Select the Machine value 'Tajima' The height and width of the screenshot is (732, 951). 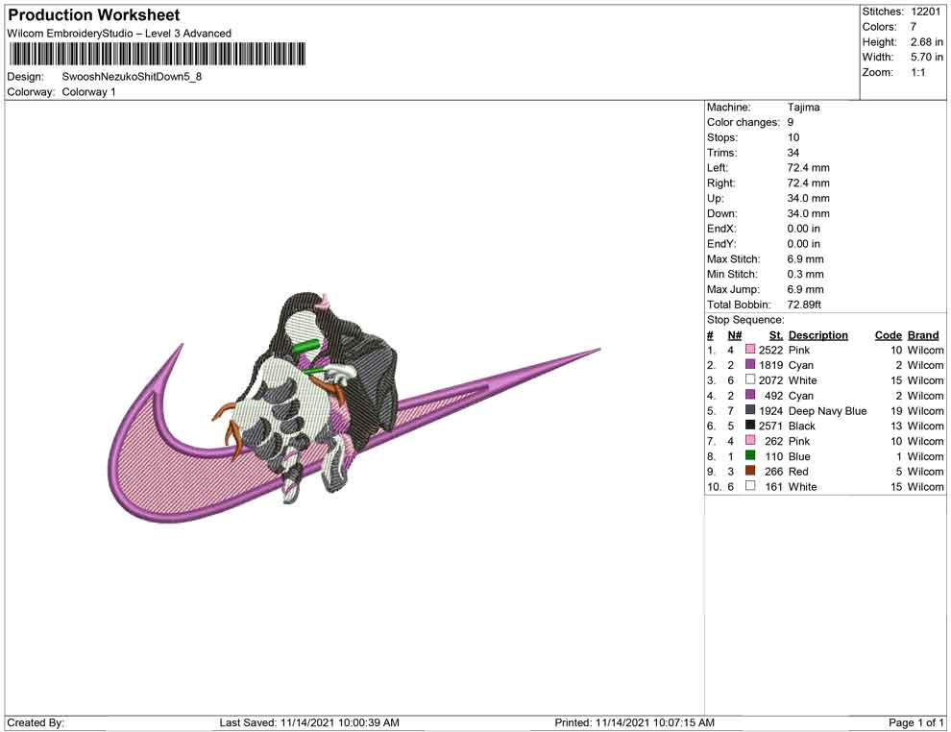804,108
